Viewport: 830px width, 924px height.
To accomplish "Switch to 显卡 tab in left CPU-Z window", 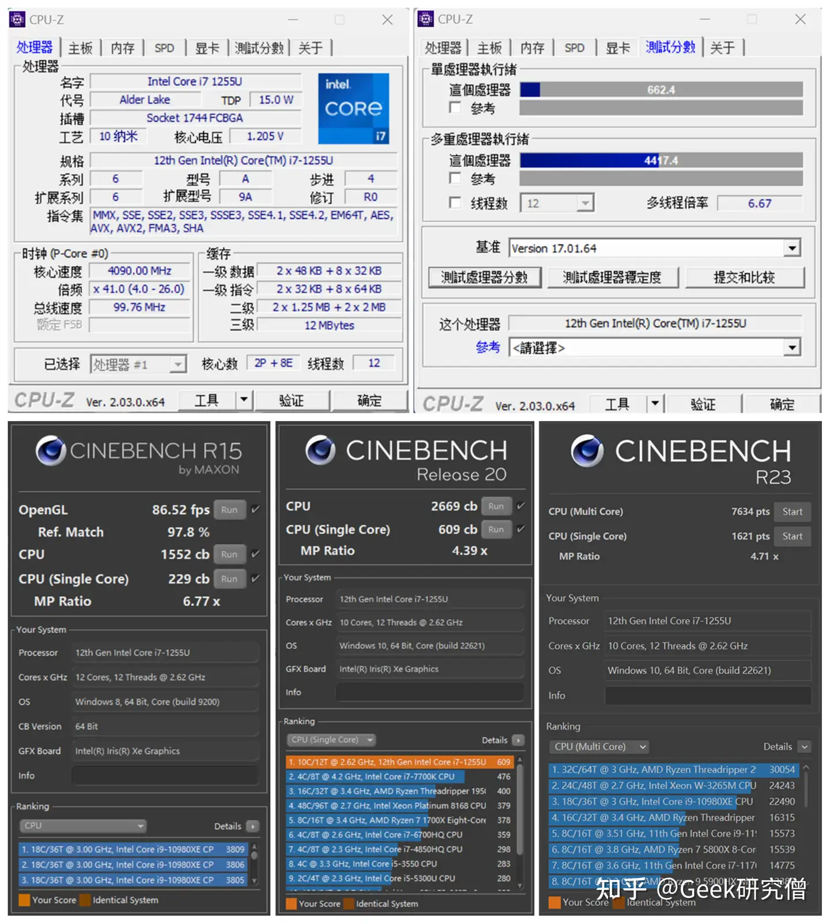I will [207, 48].
